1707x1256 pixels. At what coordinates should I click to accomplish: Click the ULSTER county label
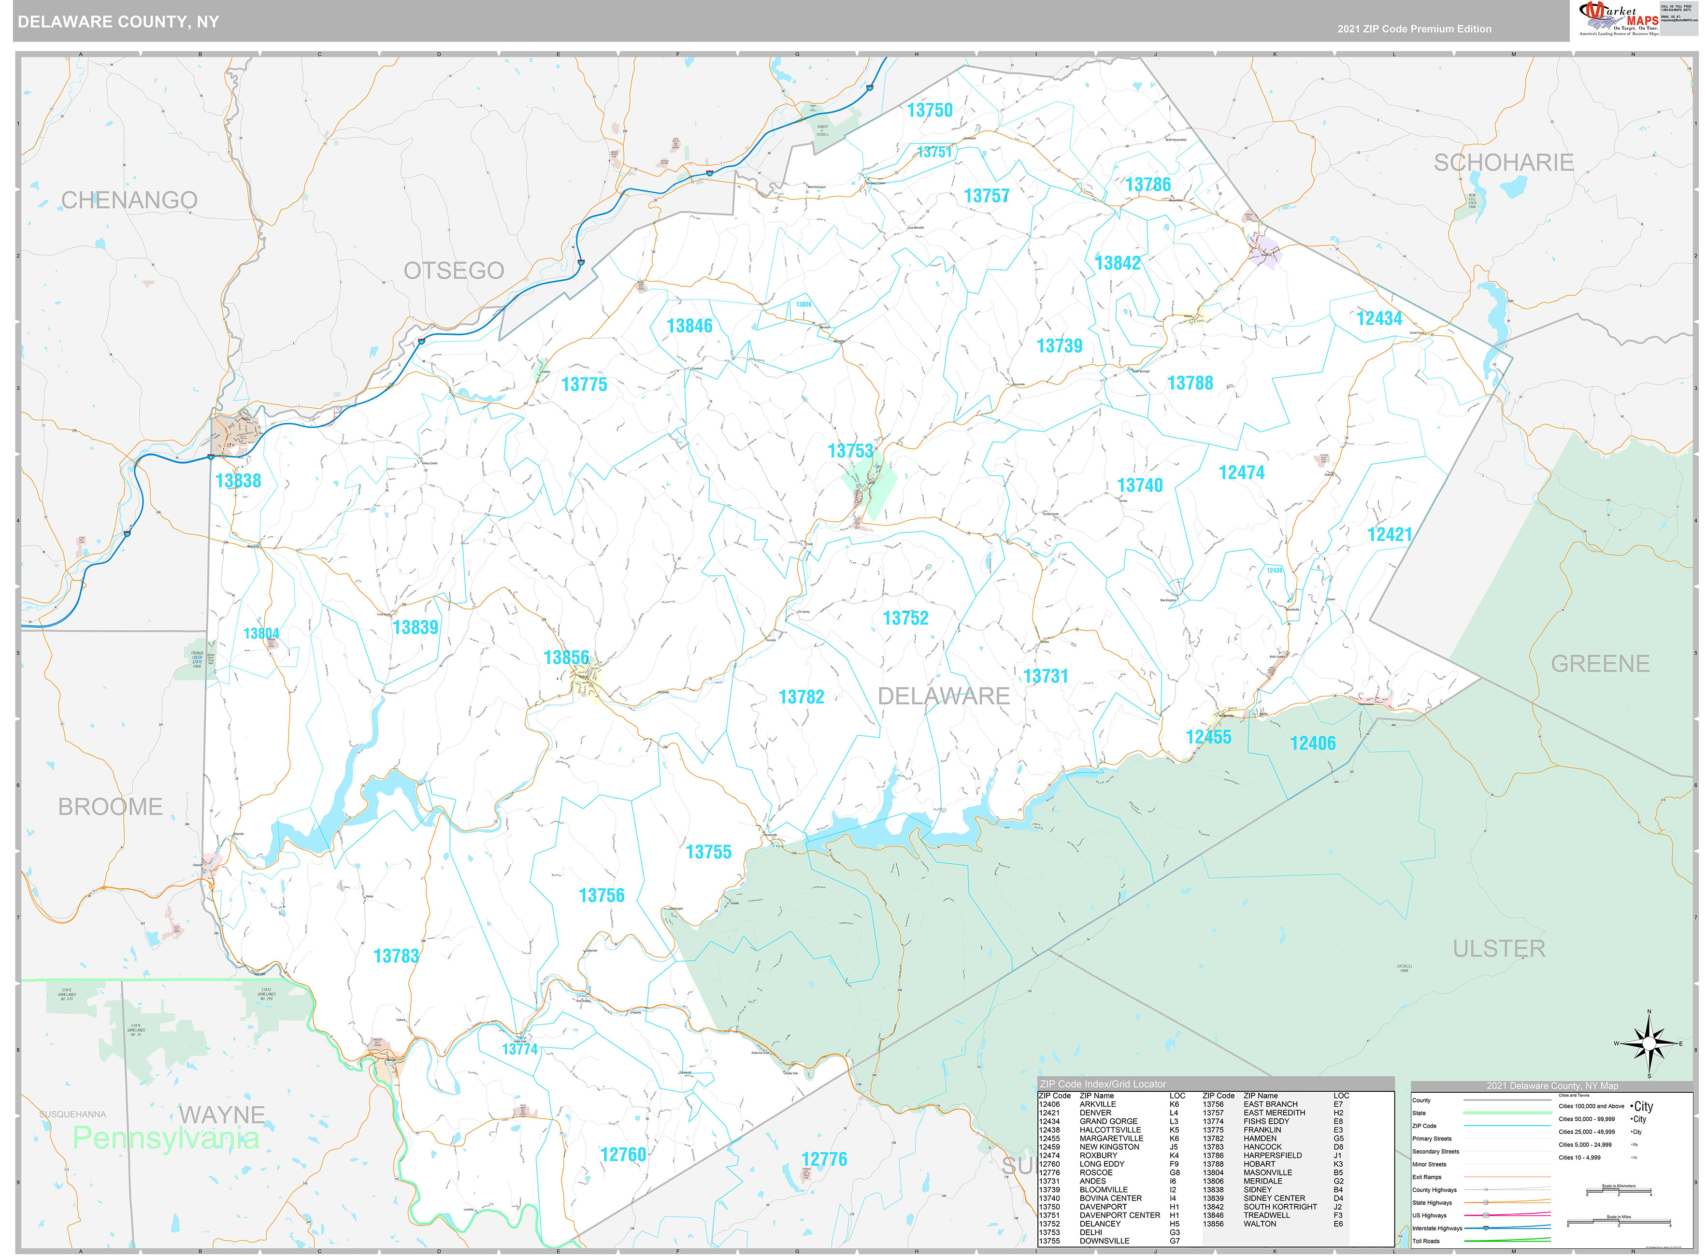1499,949
